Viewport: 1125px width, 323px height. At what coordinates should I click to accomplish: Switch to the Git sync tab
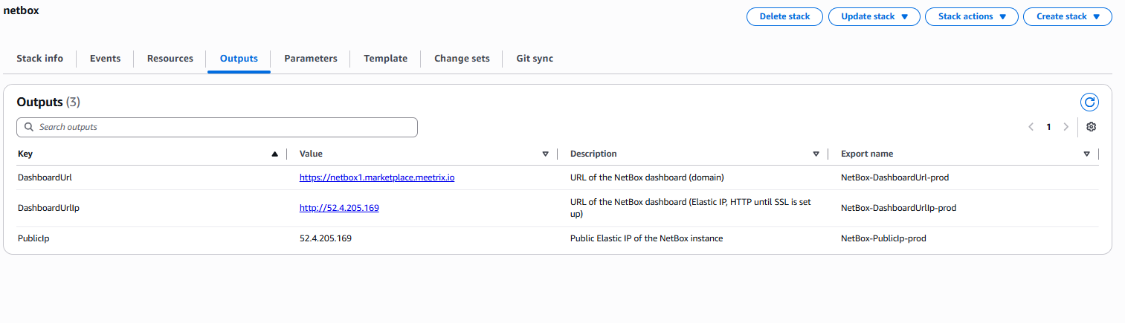tap(535, 59)
